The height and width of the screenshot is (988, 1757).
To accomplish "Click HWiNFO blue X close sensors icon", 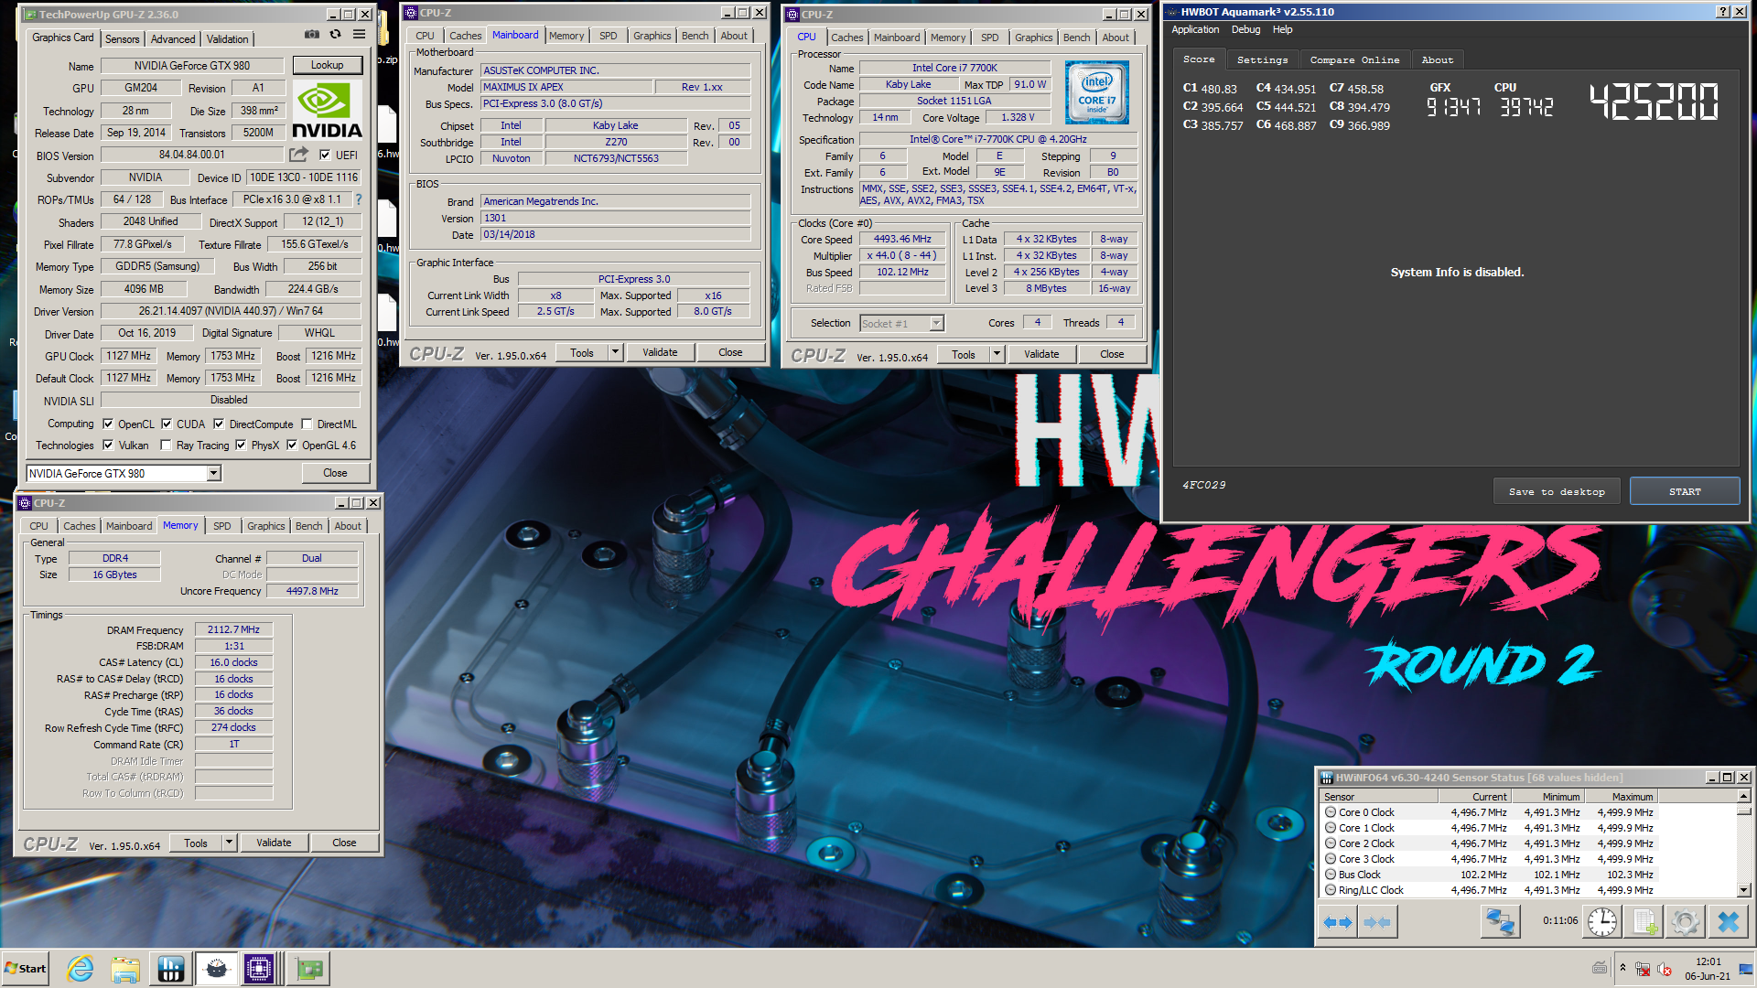I will pos(1728,922).
